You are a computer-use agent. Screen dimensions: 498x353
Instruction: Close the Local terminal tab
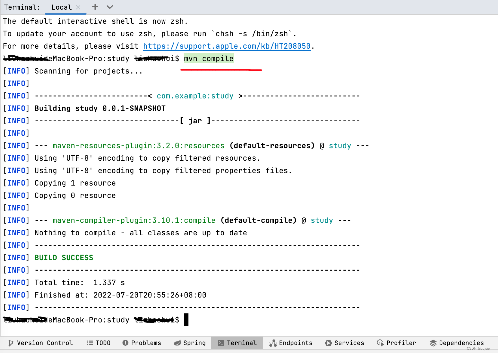click(78, 7)
